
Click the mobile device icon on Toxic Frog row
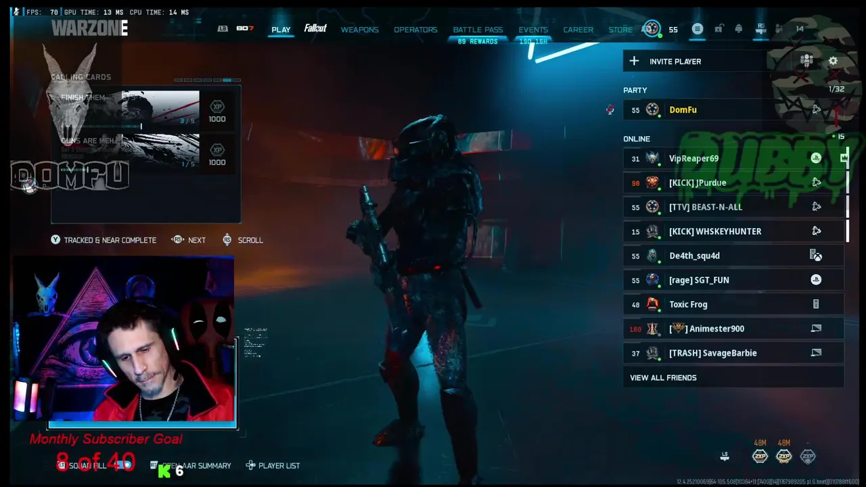pos(816,304)
